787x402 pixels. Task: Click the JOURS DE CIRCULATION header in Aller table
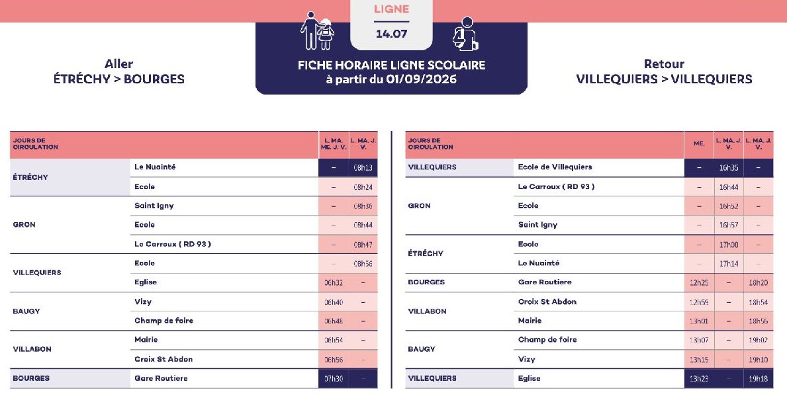pyautogui.click(x=36, y=144)
